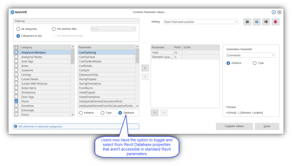Open the Setting dropdown
Viewport: 292px width, 166px height.
pyautogui.click(x=201, y=22)
